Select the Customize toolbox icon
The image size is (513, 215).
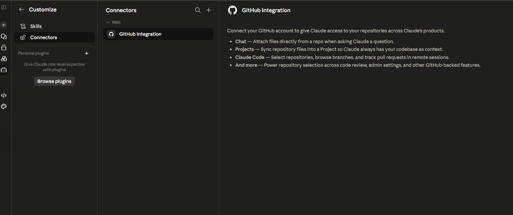[x=4, y=70]
